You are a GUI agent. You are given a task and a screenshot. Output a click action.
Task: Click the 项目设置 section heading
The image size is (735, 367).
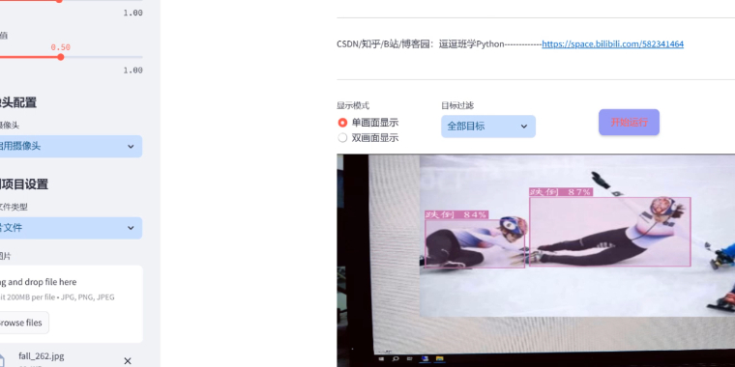pos(23,183)
